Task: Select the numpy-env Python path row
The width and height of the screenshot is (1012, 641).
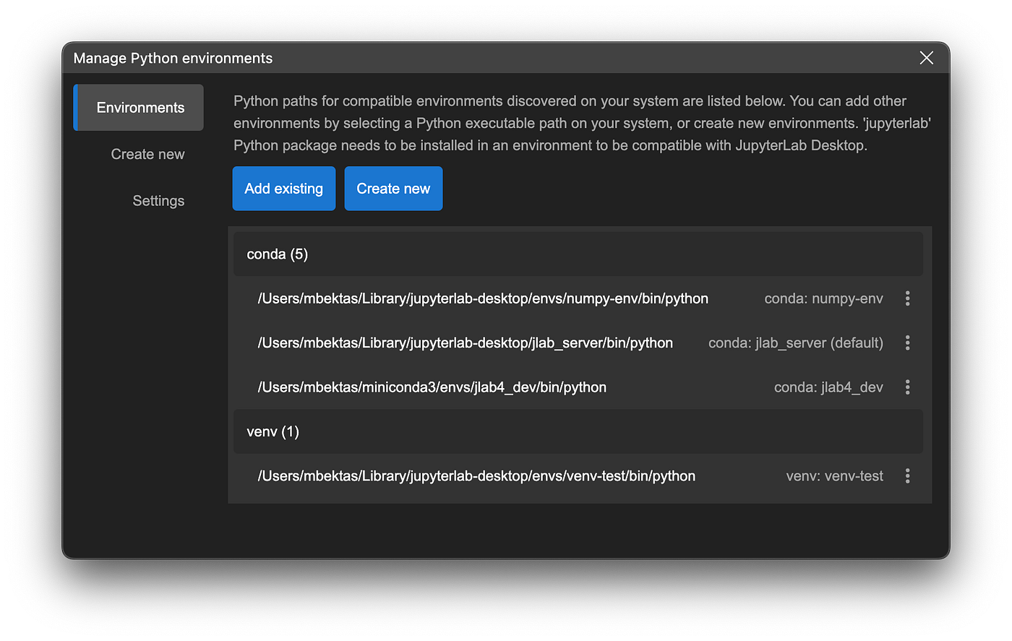Action: tap(482, 298)
